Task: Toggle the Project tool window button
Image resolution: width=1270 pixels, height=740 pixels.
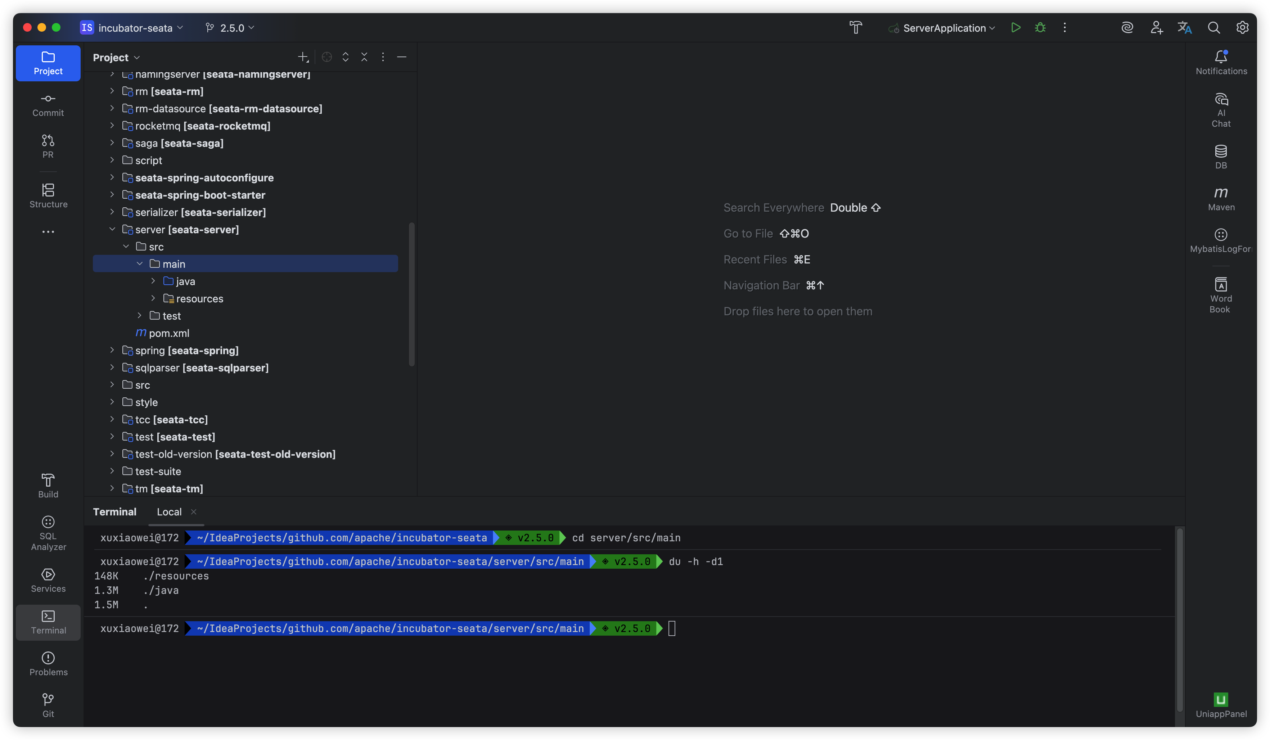Action: click(48, 63)
